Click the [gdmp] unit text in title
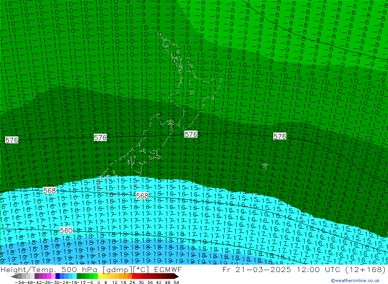The image size is (388, 284). 118,269
